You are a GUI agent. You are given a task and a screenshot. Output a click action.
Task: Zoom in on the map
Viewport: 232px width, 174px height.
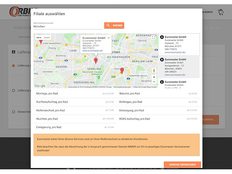click(x=154, y=77)
